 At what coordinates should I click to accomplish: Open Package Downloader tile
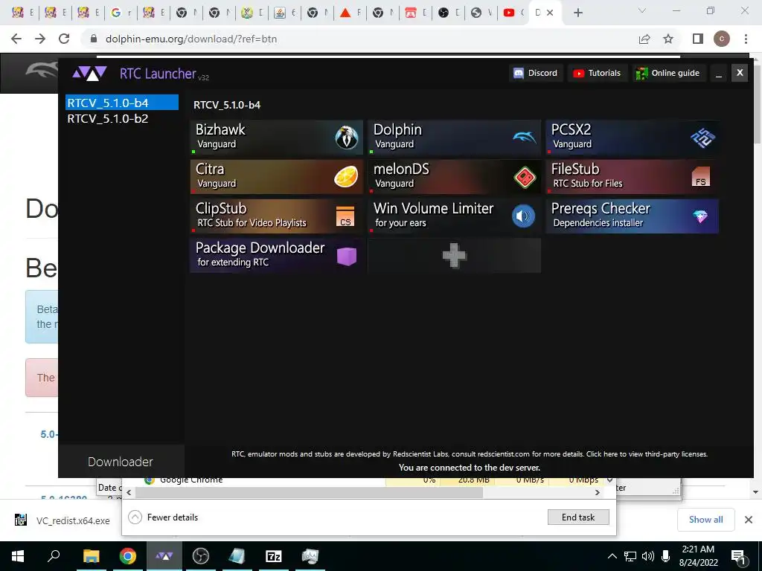point(277,256)
